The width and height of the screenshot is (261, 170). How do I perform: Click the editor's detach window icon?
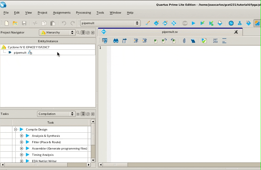(105, 41)
